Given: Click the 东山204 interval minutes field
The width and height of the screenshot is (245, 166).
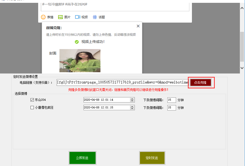Looking at the screenshot, I should click(171, 100).
